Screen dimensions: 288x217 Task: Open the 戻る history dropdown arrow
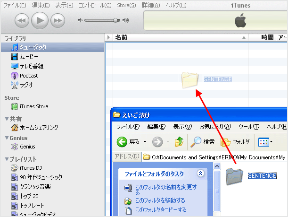pos(145,142)
